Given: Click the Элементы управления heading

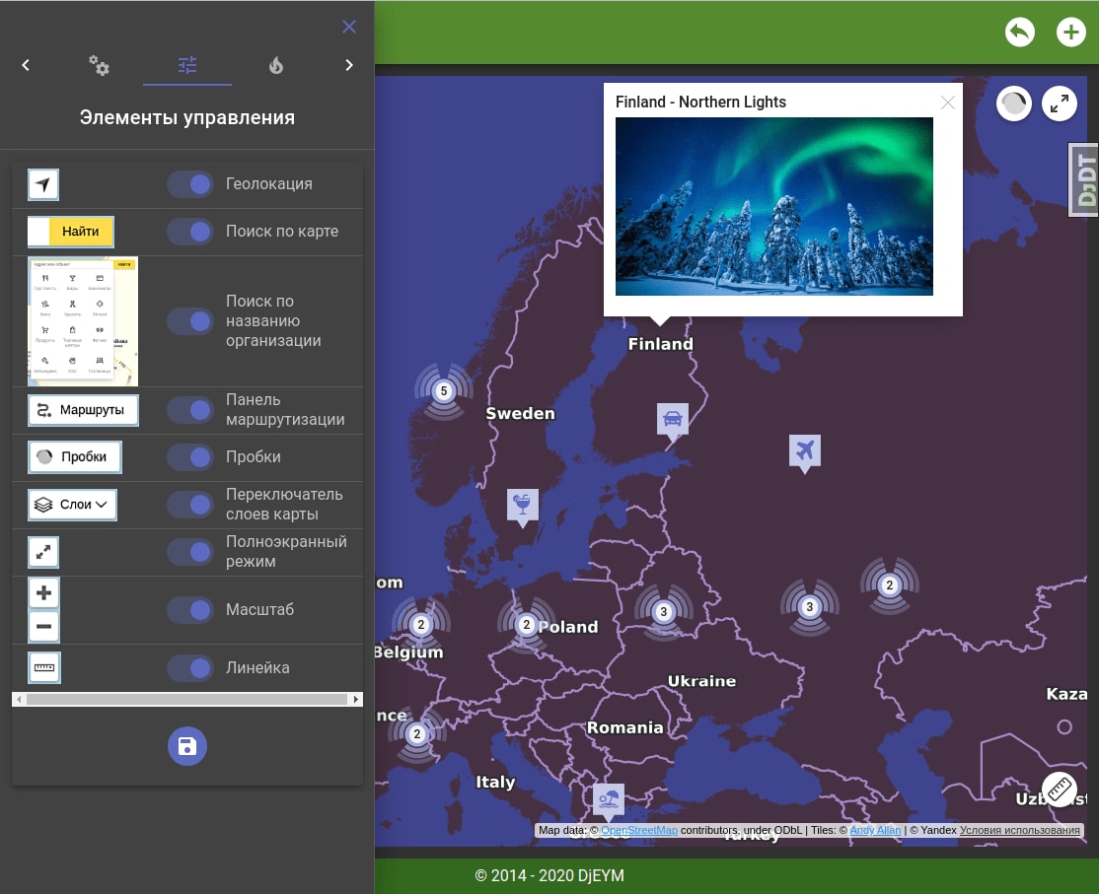Looking at the screenshot, I should click(187, 117).
